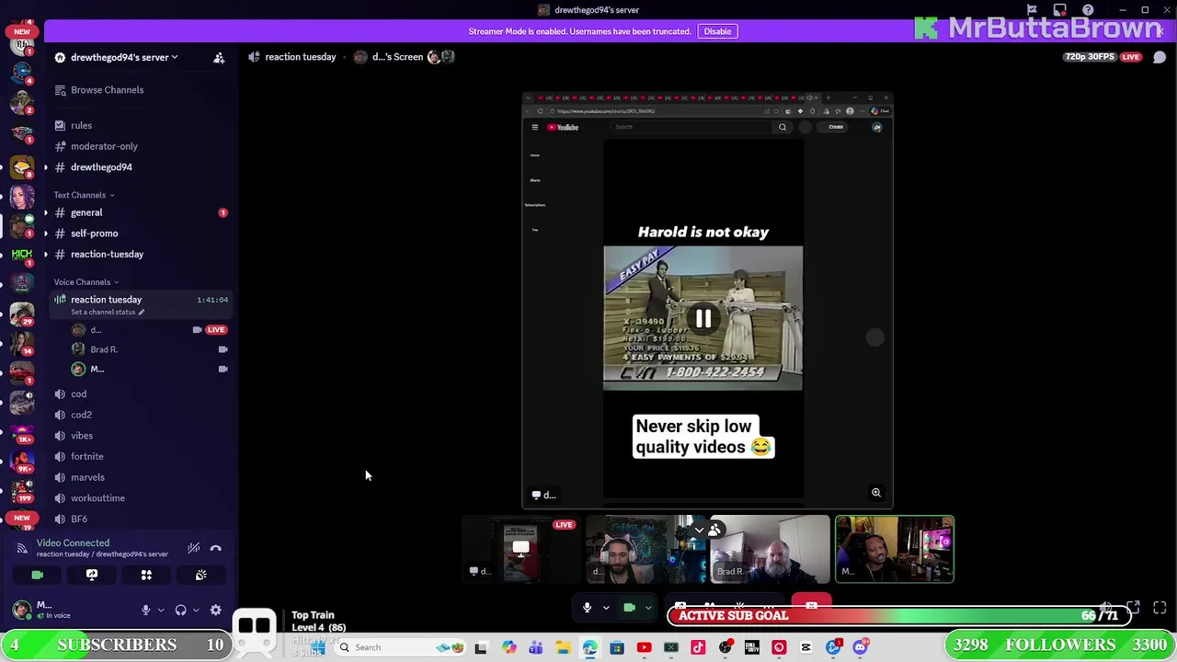Select d...'s screen share thumbnail
Screen dimensions: 1177x662
click(520, 550)
